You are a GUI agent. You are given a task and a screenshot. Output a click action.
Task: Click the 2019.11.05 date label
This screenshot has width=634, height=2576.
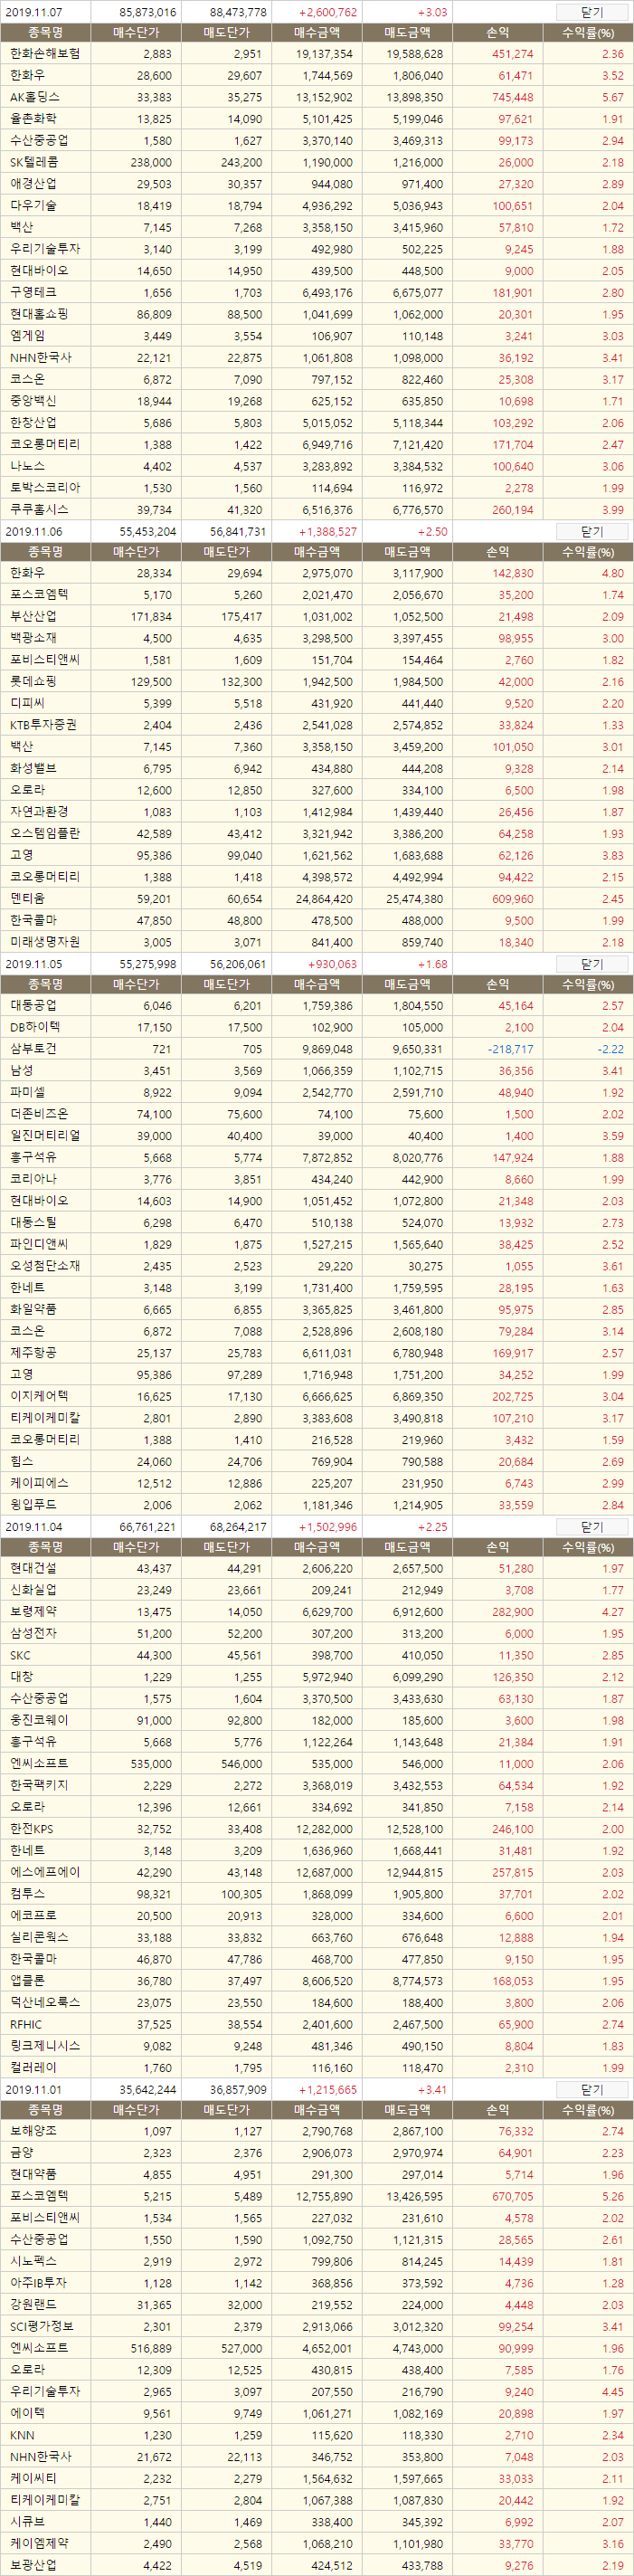click(34, 965)
